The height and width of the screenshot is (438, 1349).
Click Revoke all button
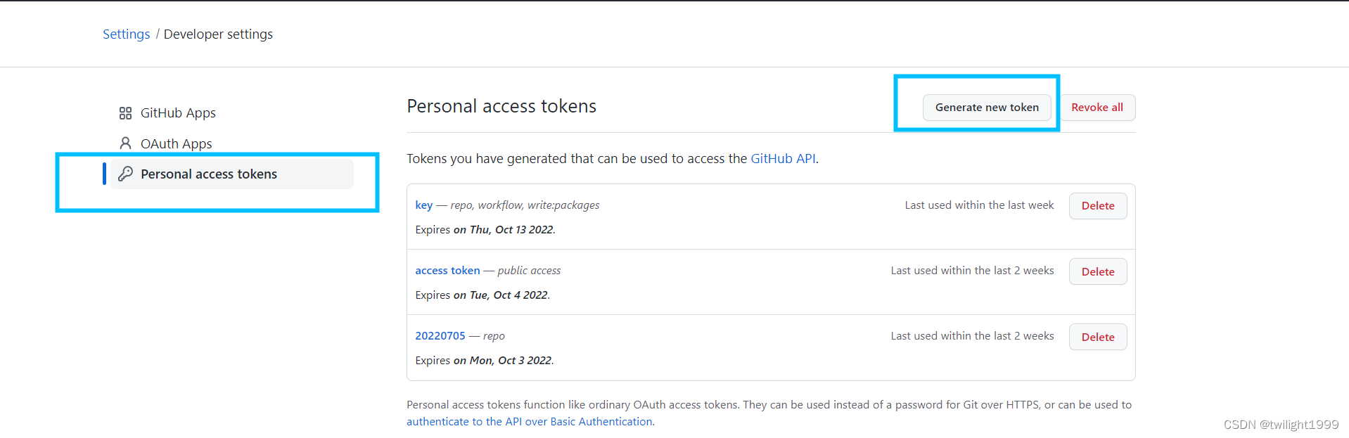pos(1097,108)
